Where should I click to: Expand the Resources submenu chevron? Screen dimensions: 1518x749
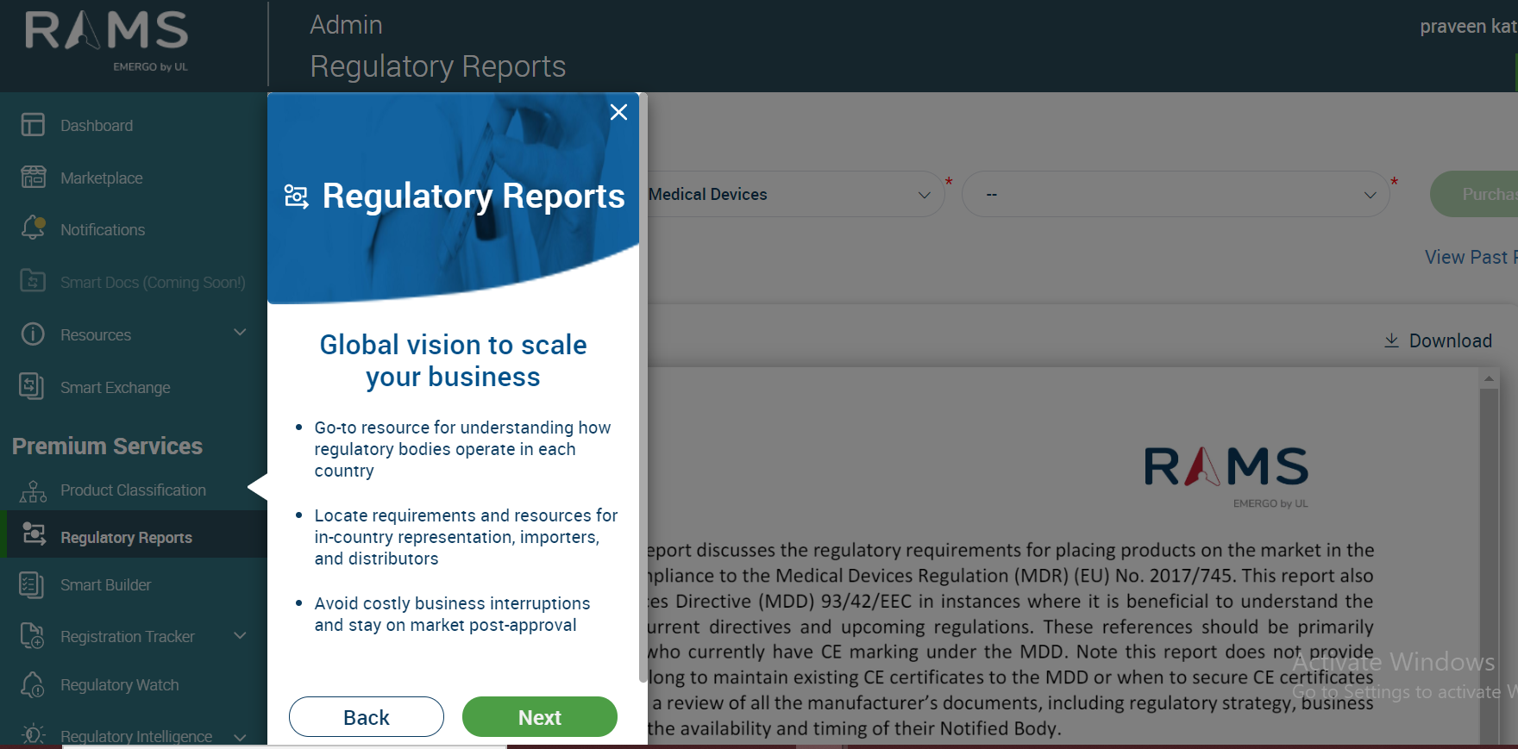tap(240, 333)
